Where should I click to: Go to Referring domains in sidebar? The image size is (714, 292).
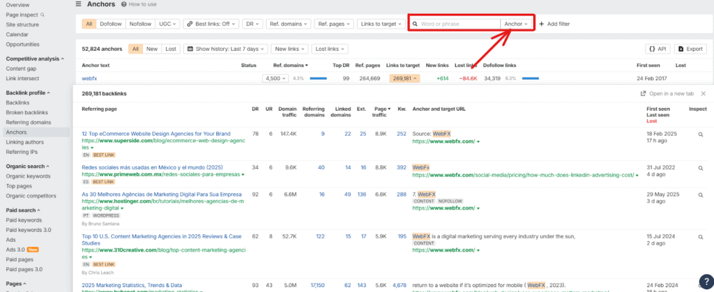(27, 122)
